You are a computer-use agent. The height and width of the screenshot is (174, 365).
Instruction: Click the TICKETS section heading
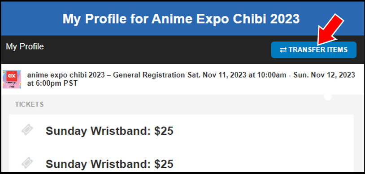(29, 104)
